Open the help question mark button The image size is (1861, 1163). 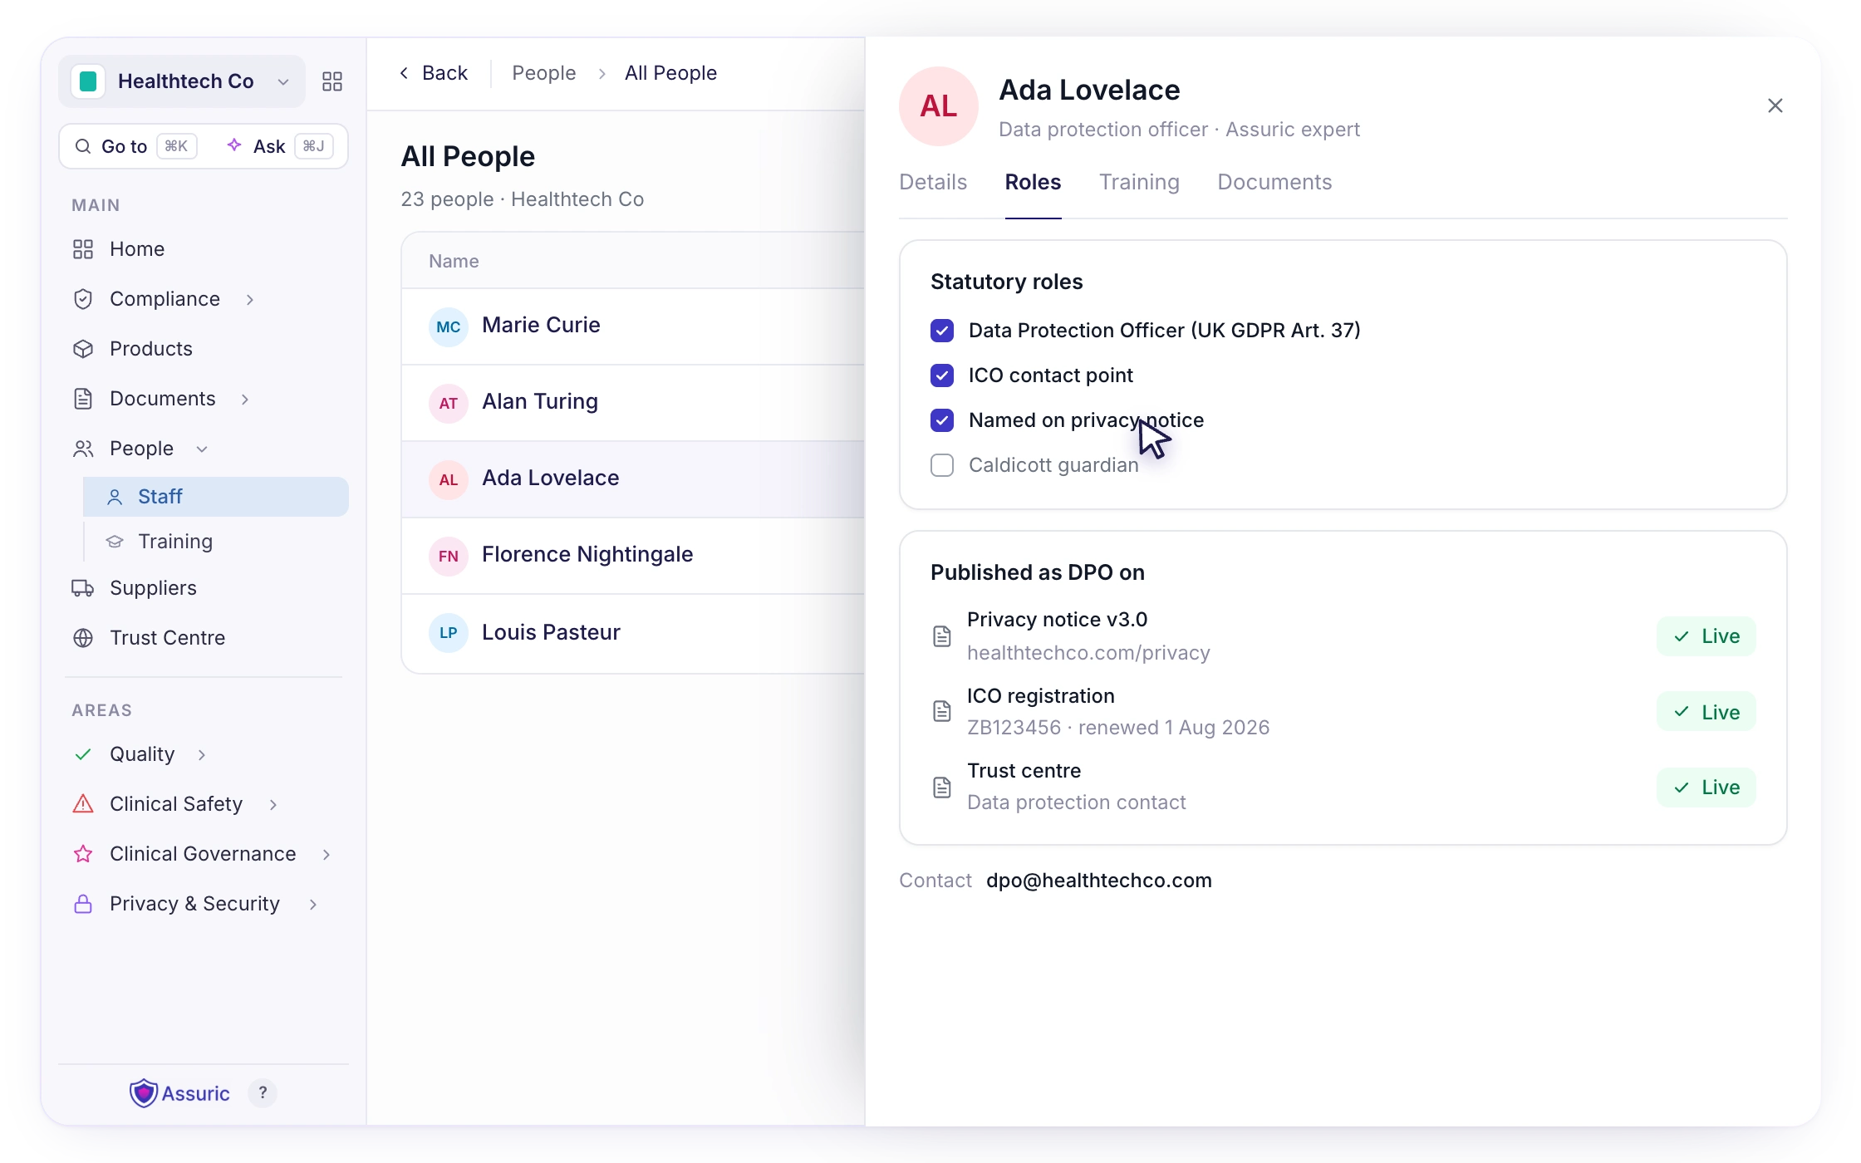[263, 1093]
